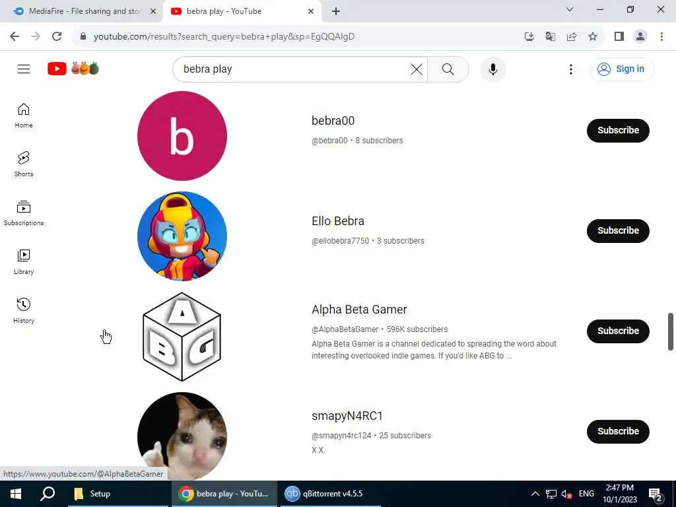The image size is (676, 507).
Task: Open the Alpha Beta Gamer cube avatar
Action: (182, 337)
